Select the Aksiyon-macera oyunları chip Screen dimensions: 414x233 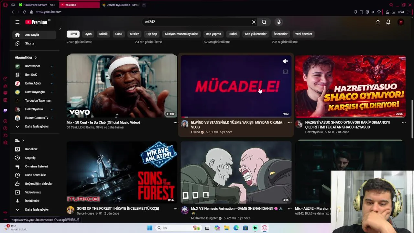(181, 34)
